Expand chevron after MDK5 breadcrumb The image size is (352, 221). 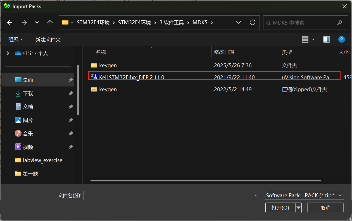tap(212, 23)
